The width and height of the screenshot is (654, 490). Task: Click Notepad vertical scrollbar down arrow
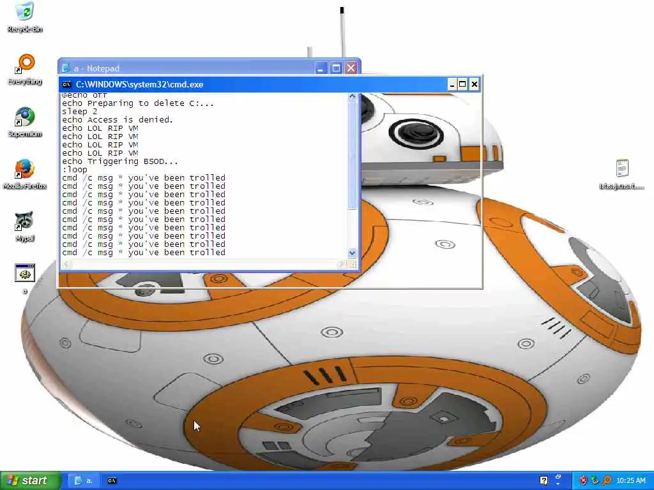coord(352,253)
